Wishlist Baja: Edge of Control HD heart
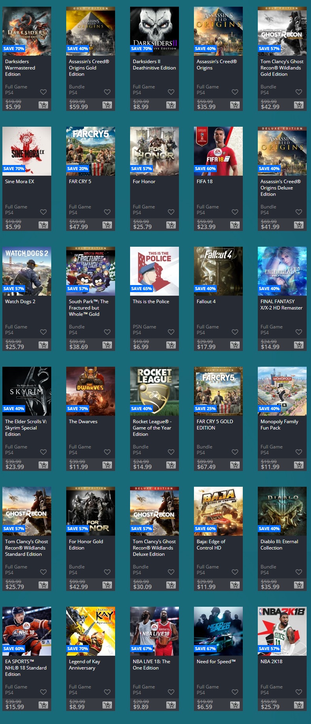The image size is (311, 724). click(x=235, y=572)
